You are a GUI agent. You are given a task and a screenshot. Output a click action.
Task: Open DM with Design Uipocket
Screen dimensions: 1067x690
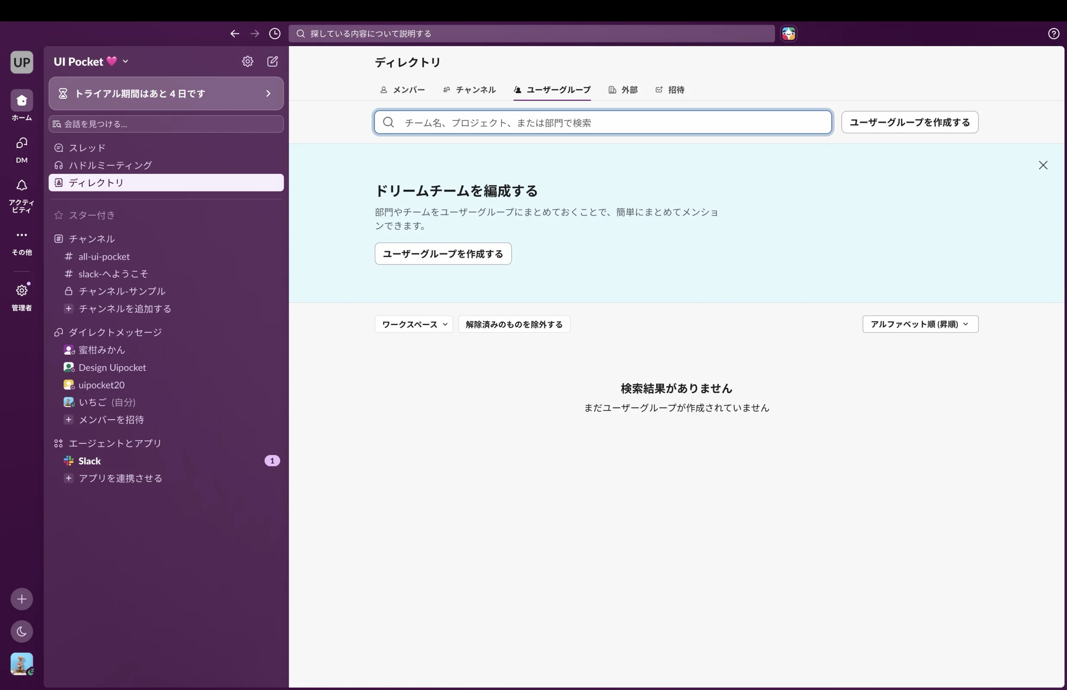166,367
